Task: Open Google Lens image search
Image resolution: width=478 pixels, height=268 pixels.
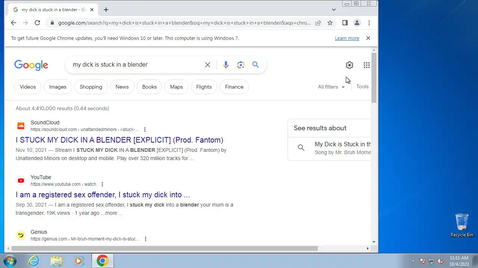Action: pyautogui.click(x=241, y=65)
